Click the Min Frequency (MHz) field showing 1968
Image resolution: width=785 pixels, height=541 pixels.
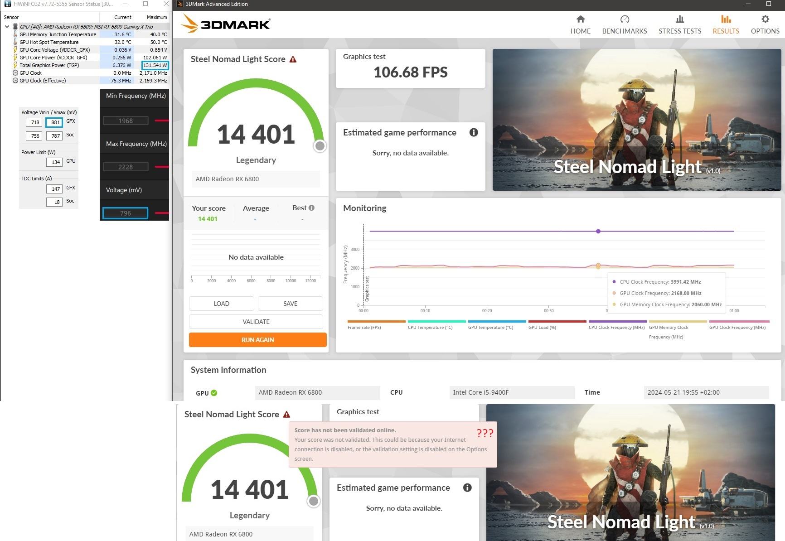coord(126,121)
